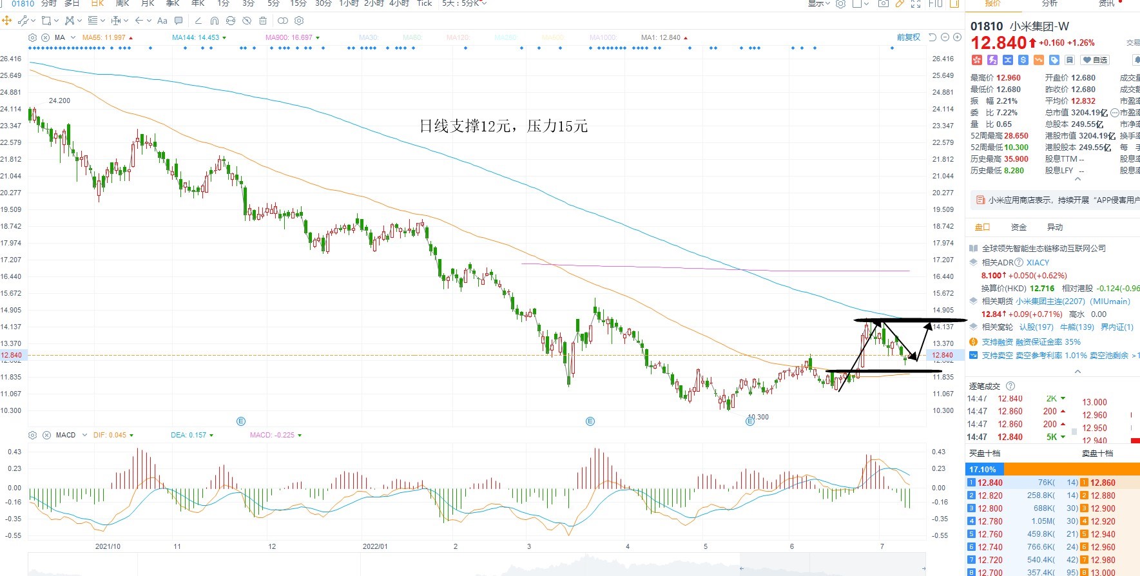1140x576 pixels.
Task: Open the 显示 display dropdown
Action: [x=818, y=3]
